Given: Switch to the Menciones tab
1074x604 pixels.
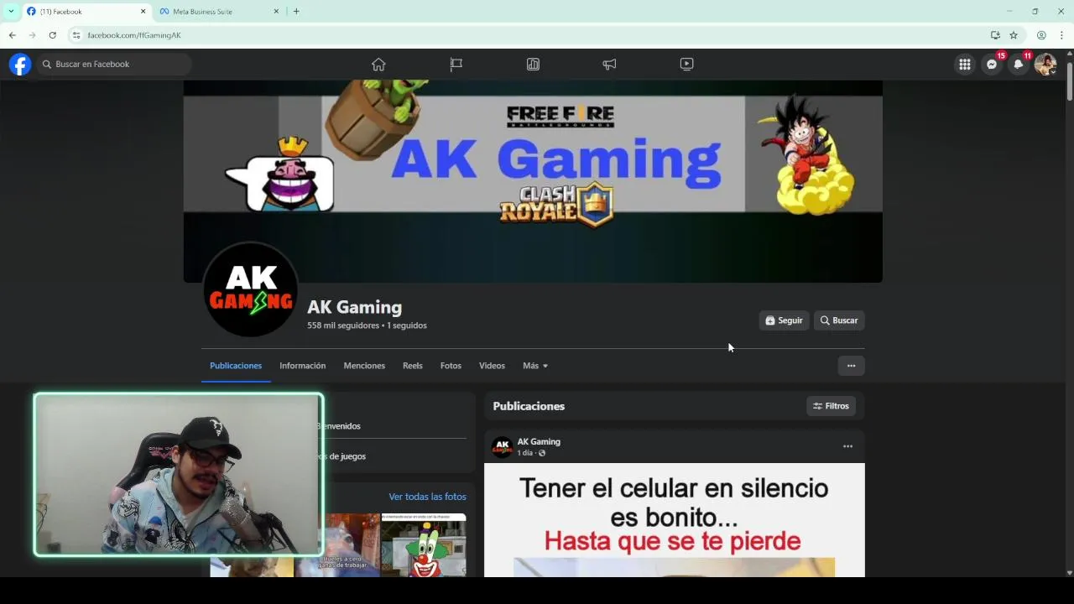Looking at the screenshot, I should pos(364,366).
